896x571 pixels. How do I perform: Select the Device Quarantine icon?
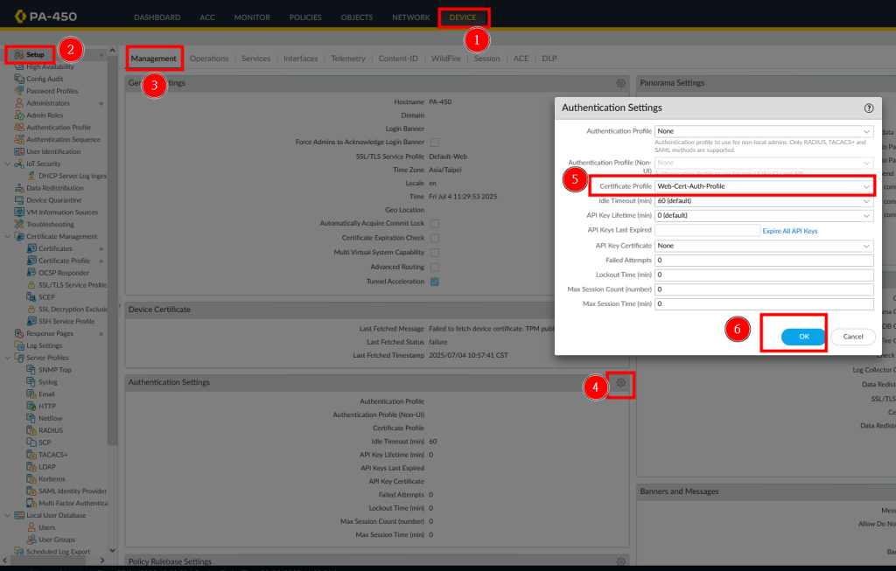coord(19,200)
